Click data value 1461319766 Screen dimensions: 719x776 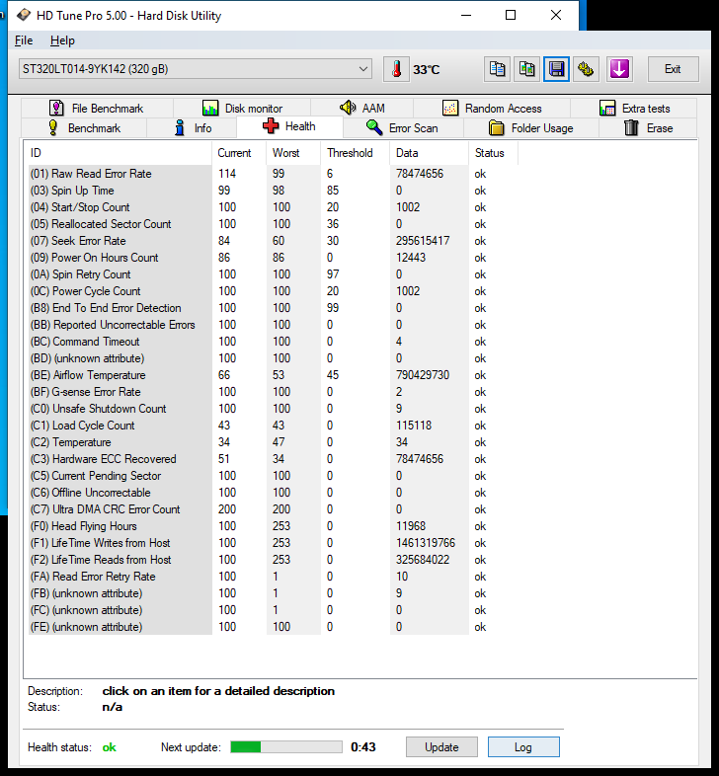(x=426, y=543)
